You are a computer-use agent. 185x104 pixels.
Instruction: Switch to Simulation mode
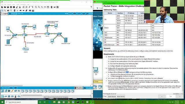pos(88,88)
